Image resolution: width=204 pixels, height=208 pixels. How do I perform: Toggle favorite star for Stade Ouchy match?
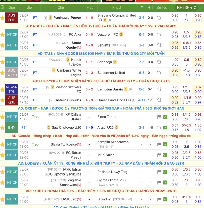coord(2,45)
